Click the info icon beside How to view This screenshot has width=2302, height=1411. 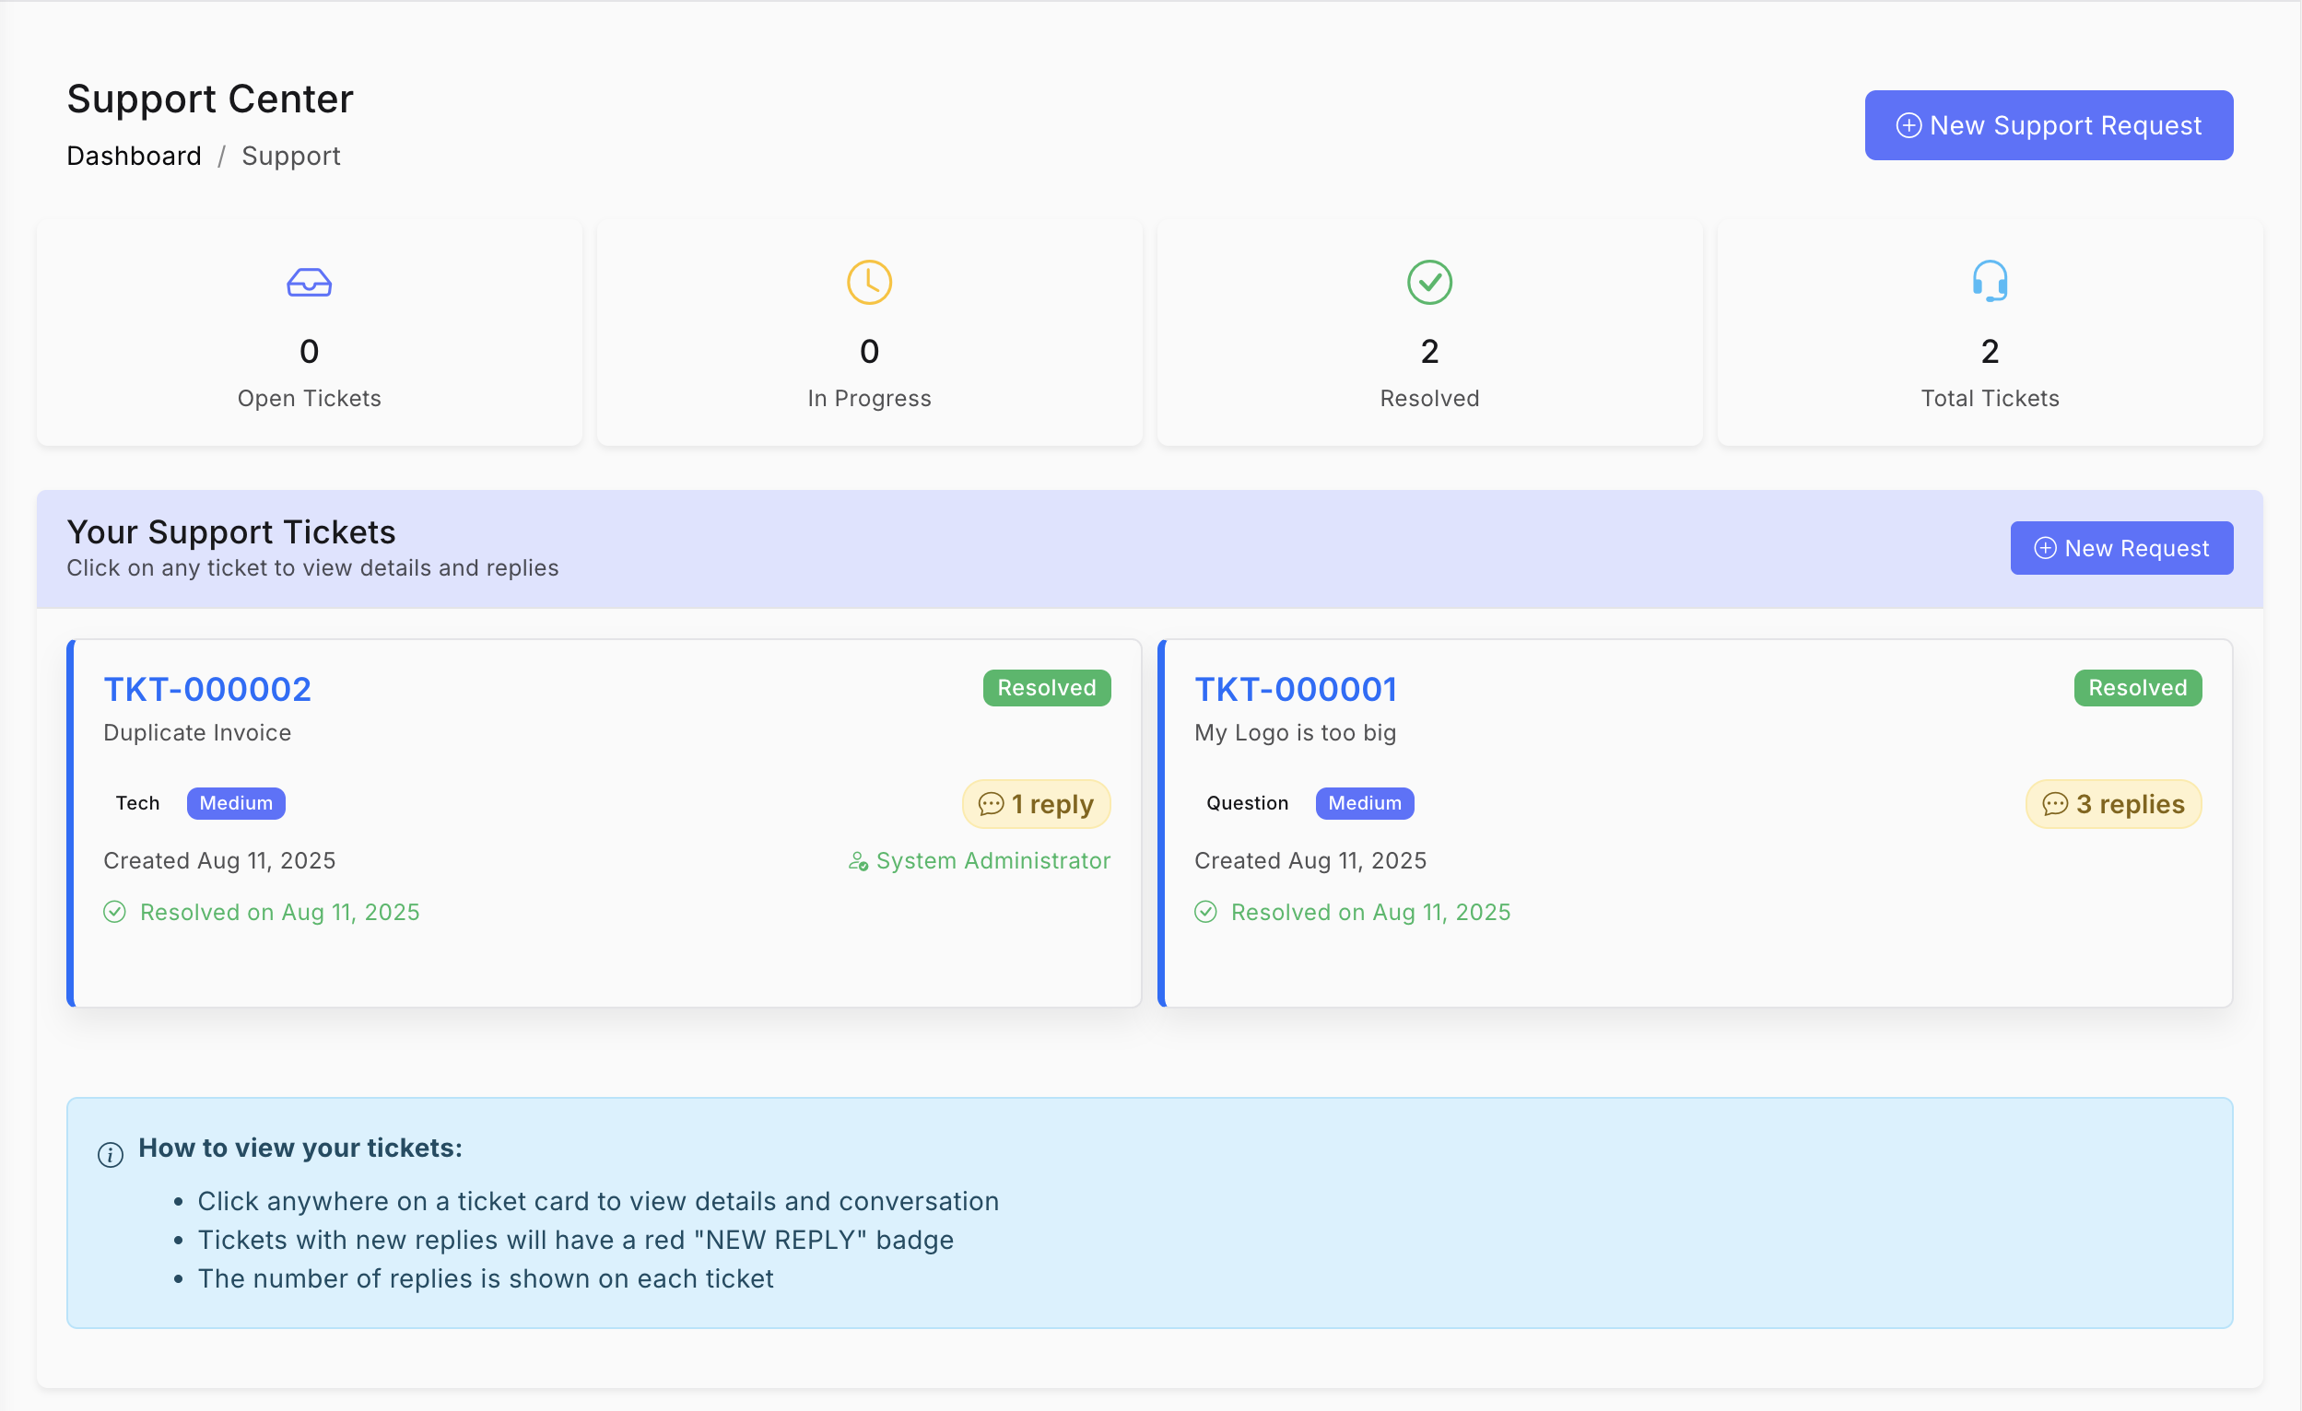pyautogui.click(x=111, y=1155)
